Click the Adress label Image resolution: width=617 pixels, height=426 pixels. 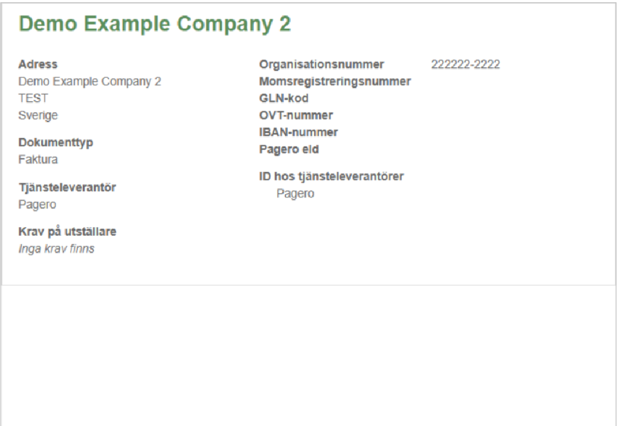point(38,64)
